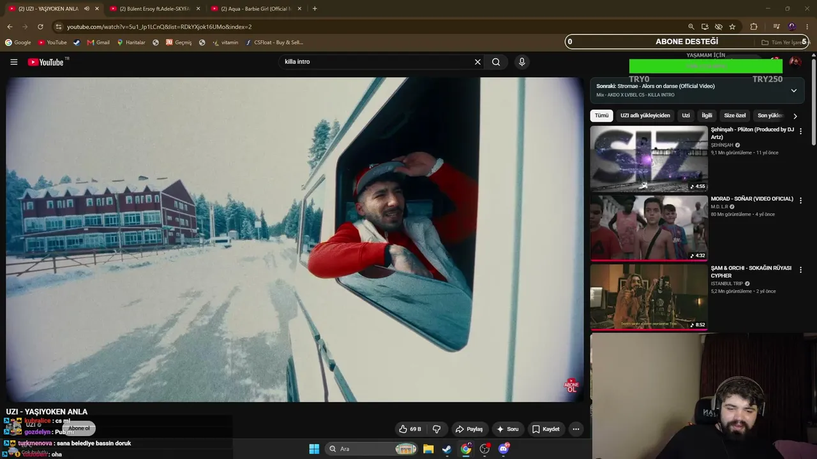
Task: Open options menu for MORAD - SOÑAR
Action: coord(800,200)
